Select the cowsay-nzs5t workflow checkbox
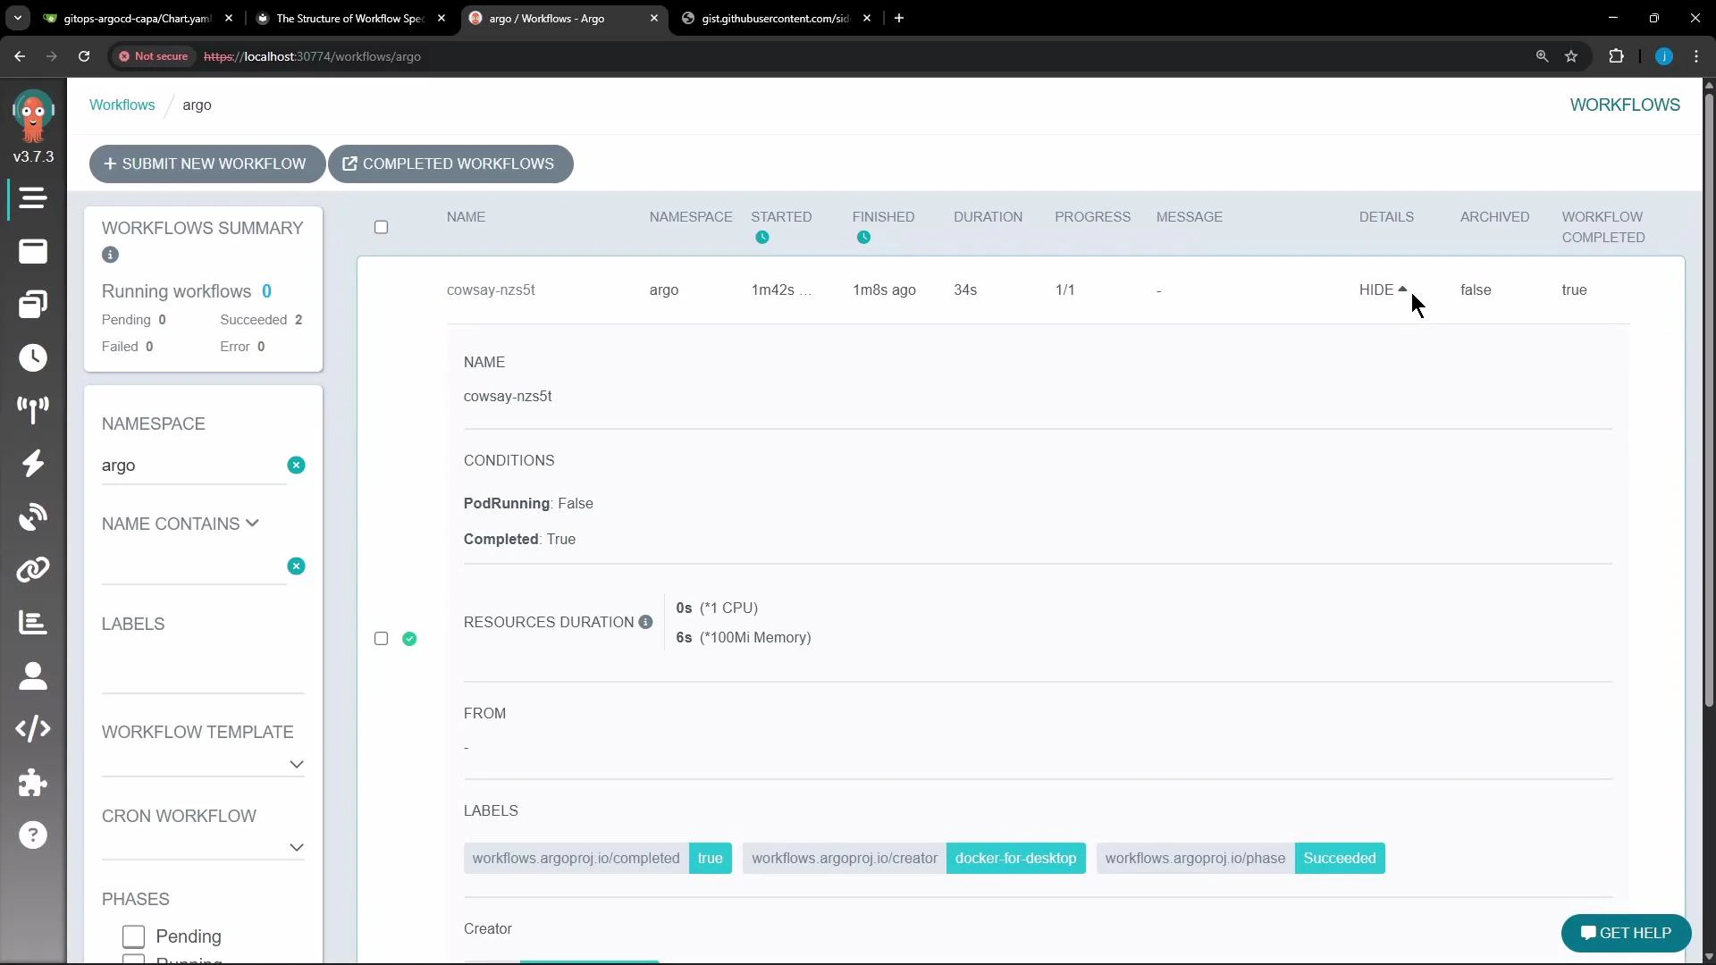1716x965 pixels. tap(381, 639)
